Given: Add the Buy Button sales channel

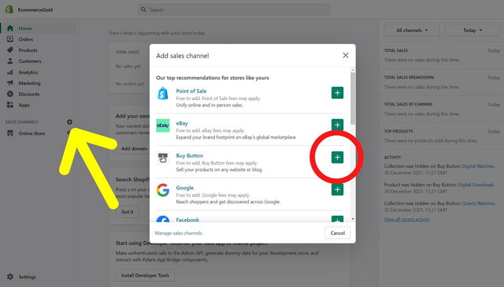Looking at the screenshot, I should tap(337, 157).
